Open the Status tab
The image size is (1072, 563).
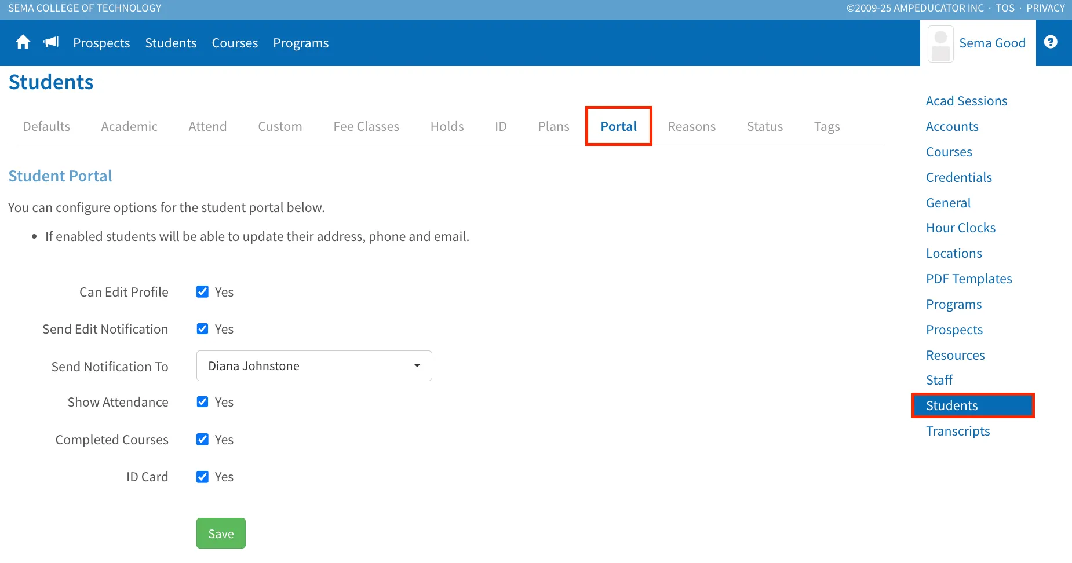point(764,126)
